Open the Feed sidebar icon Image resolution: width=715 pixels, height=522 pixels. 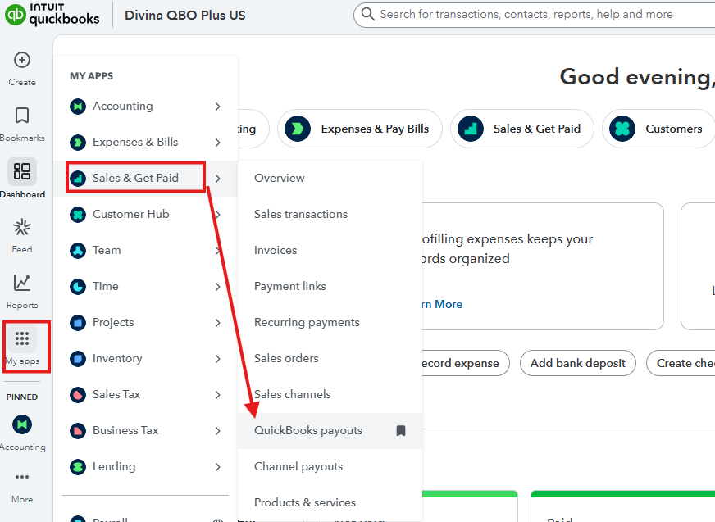coord(22,227)
